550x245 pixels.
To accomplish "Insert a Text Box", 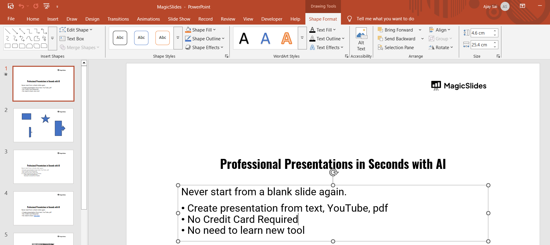I will 72,39.
